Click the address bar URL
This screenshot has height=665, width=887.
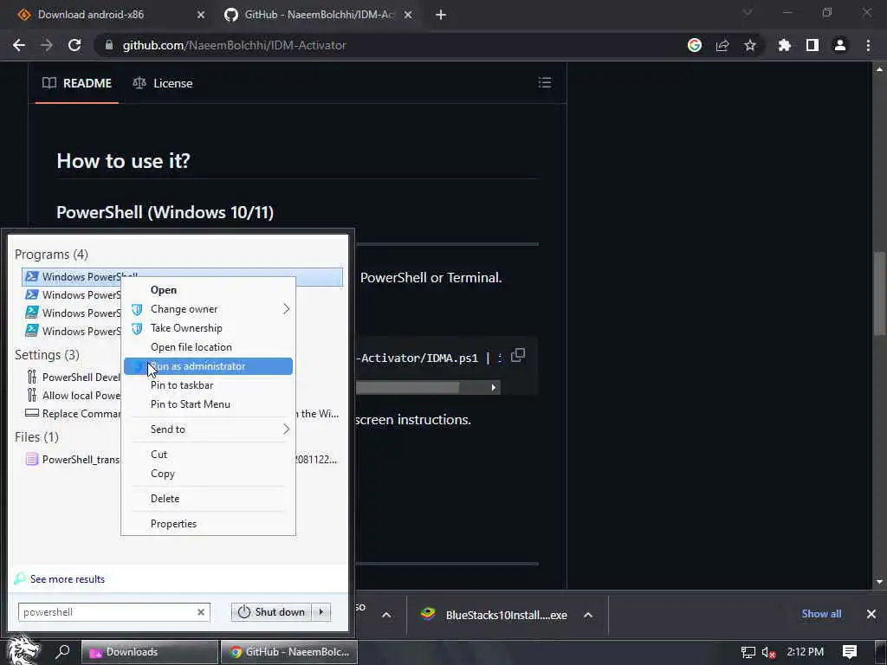234,45
